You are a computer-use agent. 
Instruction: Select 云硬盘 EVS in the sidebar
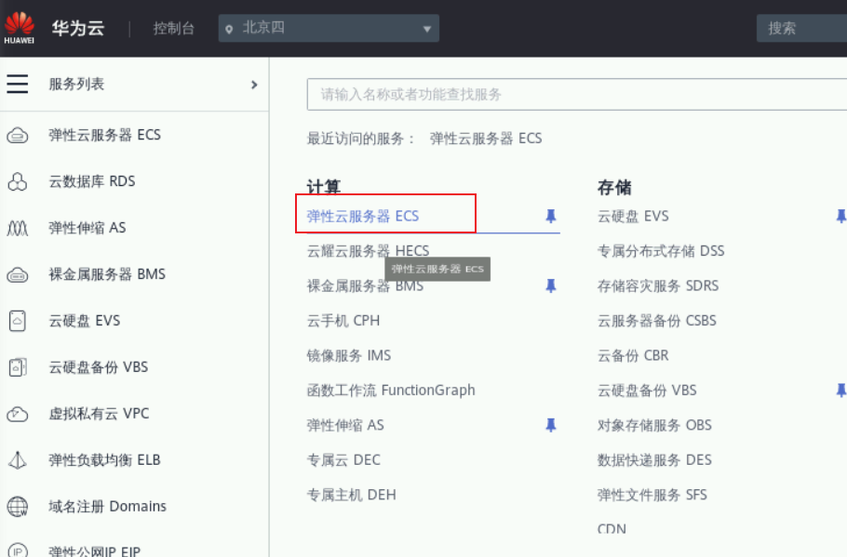[85, 321]
